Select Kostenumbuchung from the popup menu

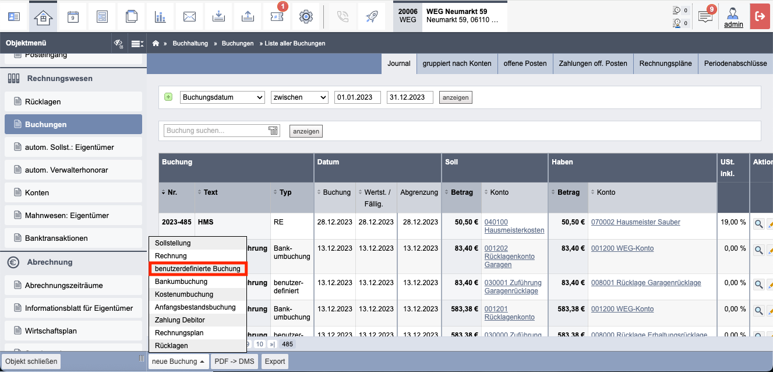click(197, 294)
